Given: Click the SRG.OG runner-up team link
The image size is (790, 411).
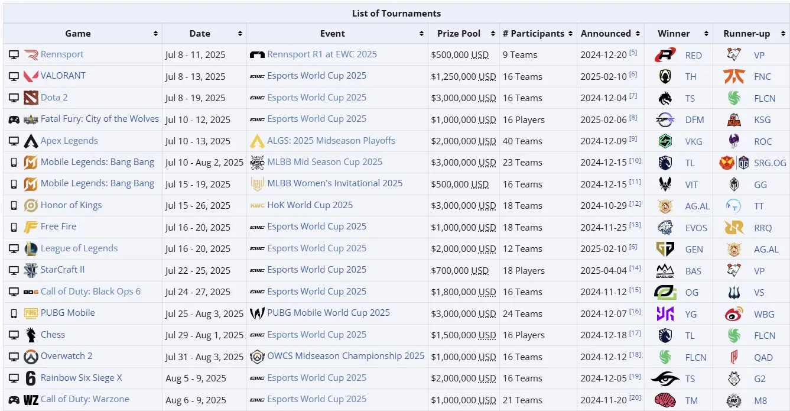Looking at the screenshot, I should [x=770, y=163].
